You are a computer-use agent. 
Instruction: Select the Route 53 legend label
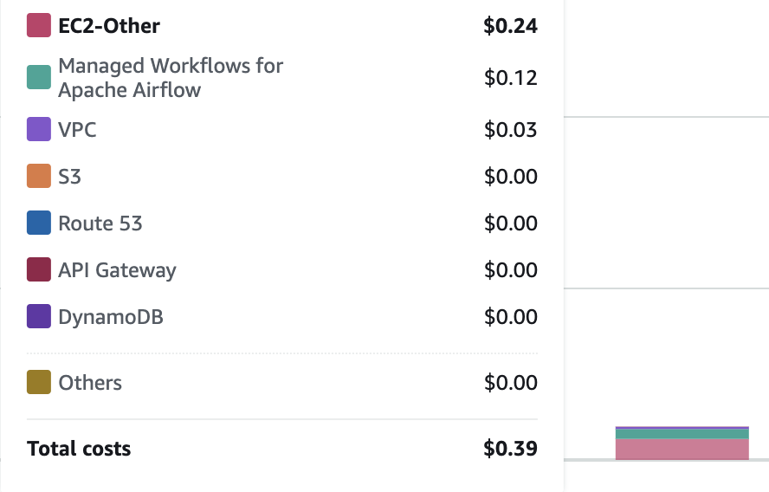(100, 223)
